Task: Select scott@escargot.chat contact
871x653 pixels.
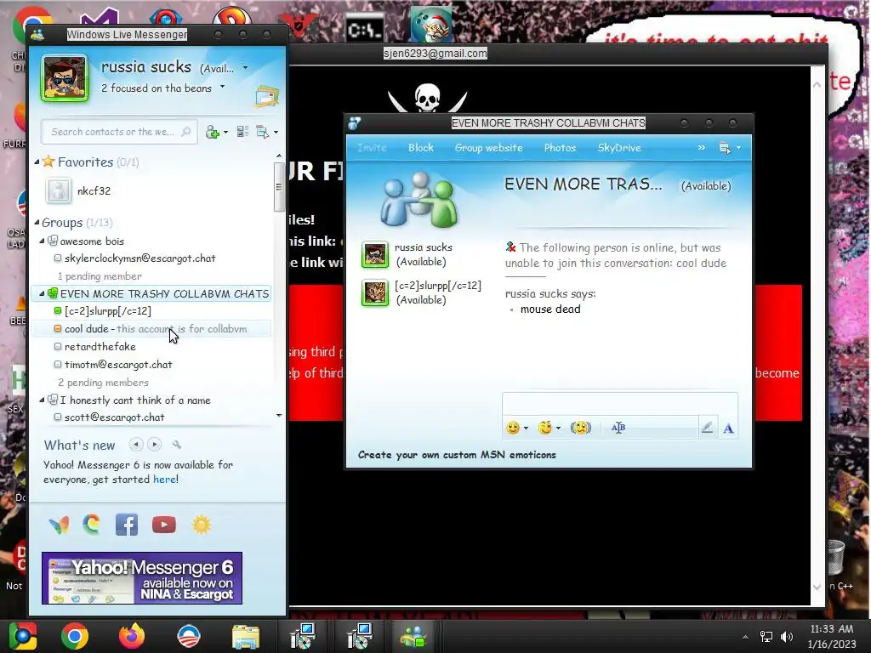Action: (115, 417)
